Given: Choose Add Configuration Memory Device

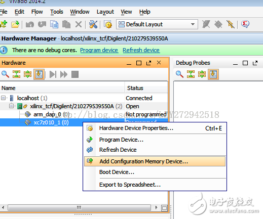Looking at the screenshot, I should click(x=155, y=161).
